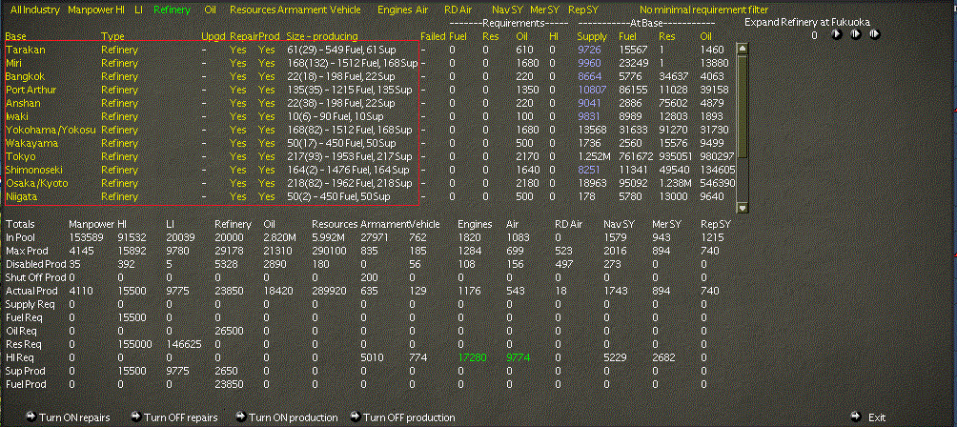
Task: Click Tokyo's supply value 1.252M
Action: tap(593, 156)
